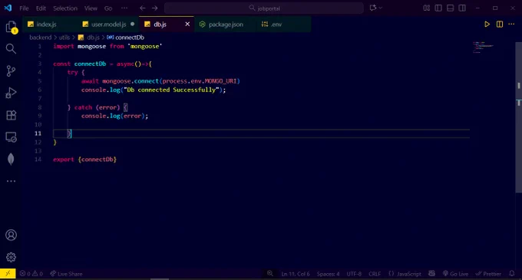Run the code with the play button
Screen dimensions: 522x280
pos(487,25)
